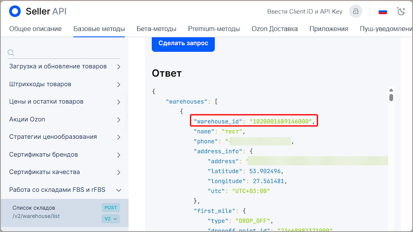Image resolution: width=413 pixels, height=232 pixels.
Task: Click the POST method badge
Action: (111, 208)
